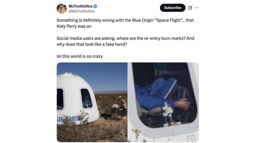Click the "Katy Perry was on" text line
This screenshot has height=143, width=255.
tap(74, 26)
